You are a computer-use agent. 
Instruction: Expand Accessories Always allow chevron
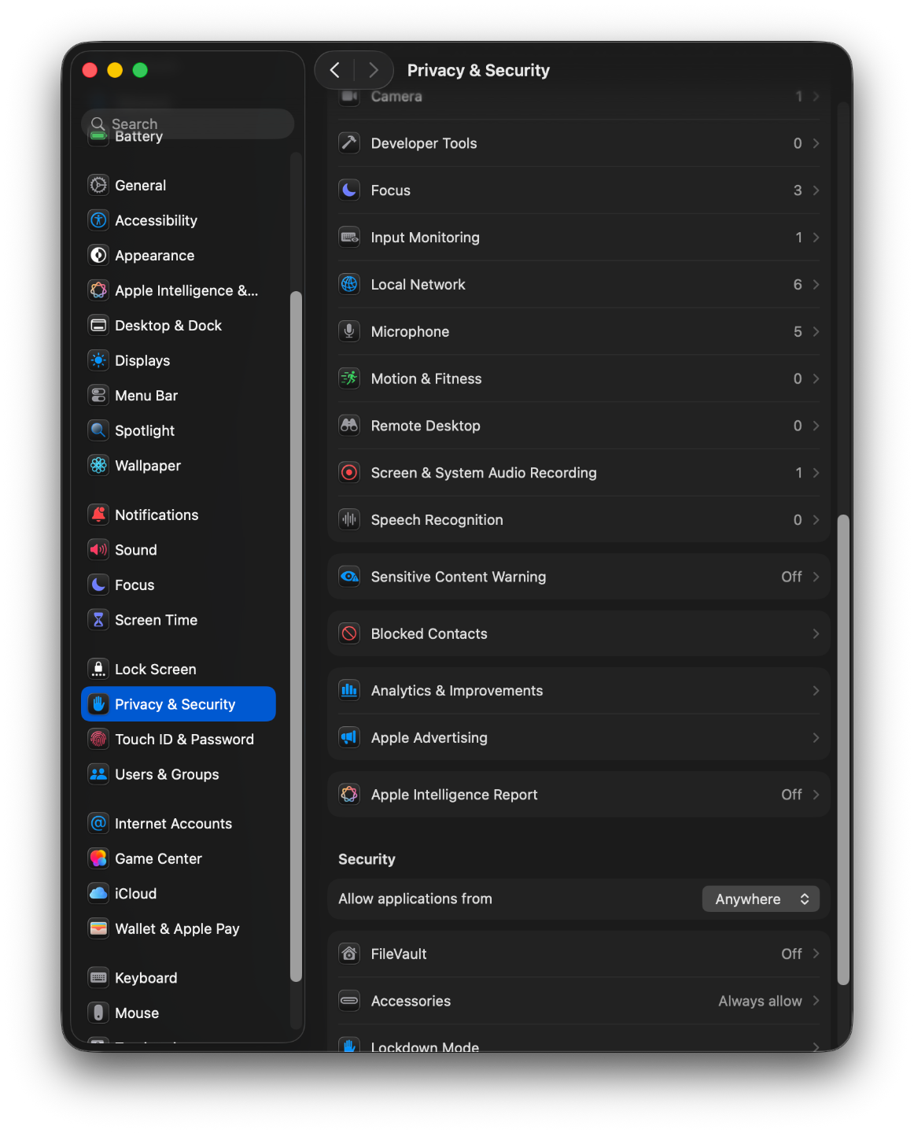816,1001
